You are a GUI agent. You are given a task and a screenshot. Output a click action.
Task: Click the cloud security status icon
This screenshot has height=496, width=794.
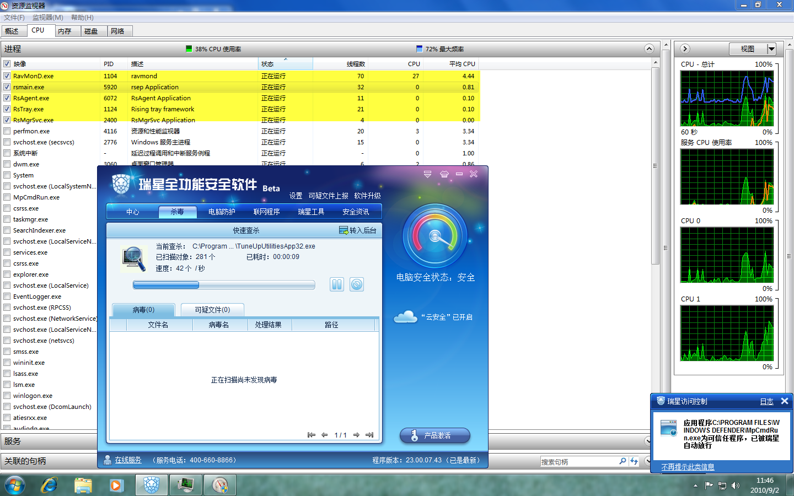[x=405, y=317]
